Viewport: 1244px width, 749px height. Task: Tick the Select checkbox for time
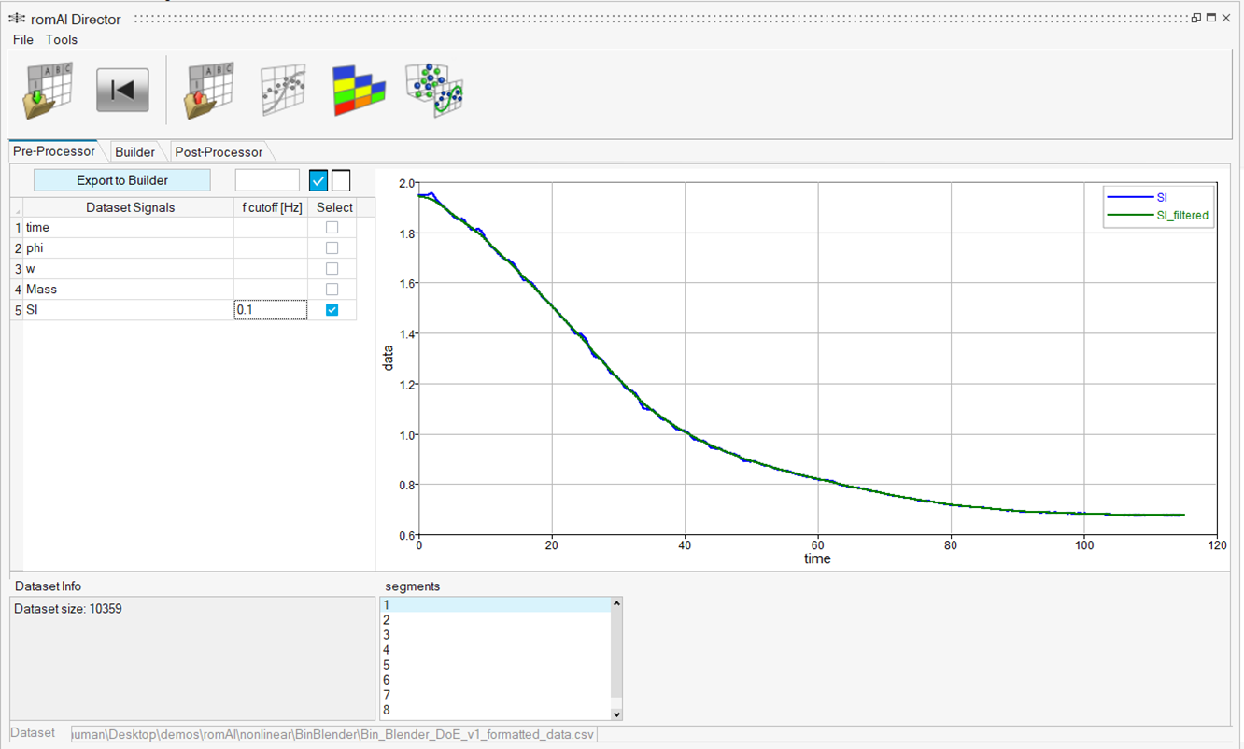pyautogui.click(x=332, y=228)
